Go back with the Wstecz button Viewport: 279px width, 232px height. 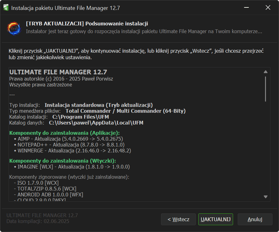coord(178,219)
